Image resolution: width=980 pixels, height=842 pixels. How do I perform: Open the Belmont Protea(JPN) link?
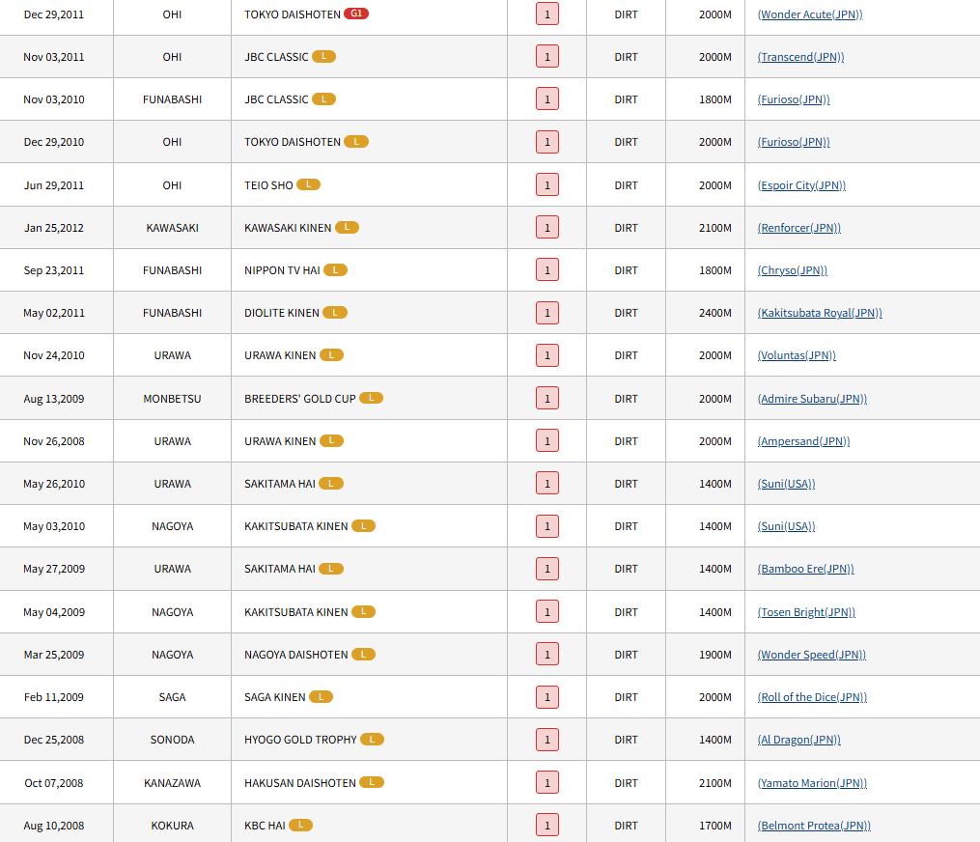pos(814,826)
